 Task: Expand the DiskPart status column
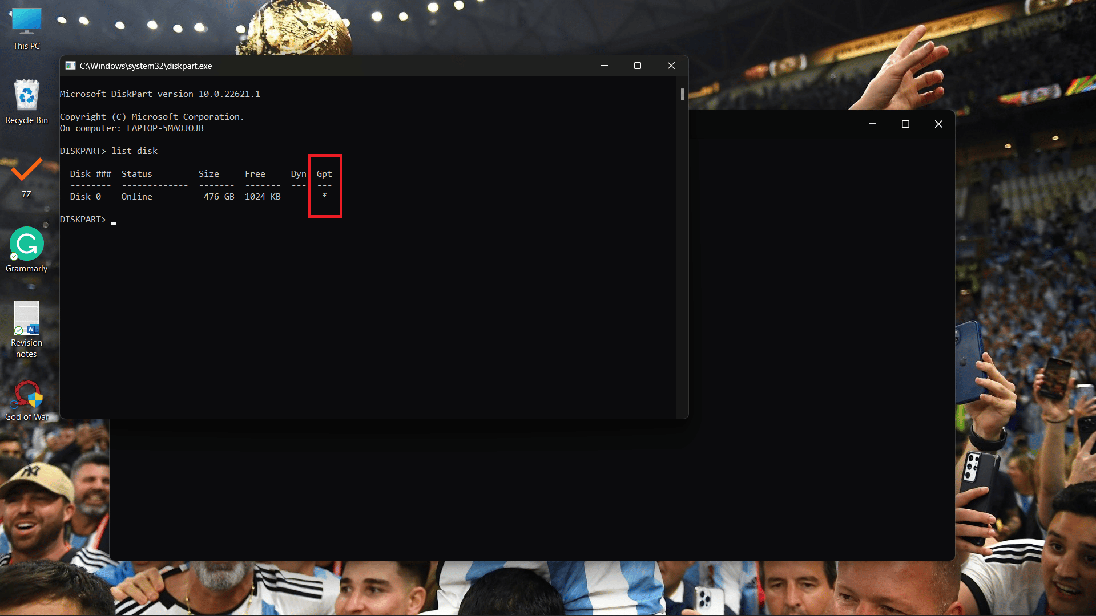point(136,174)
